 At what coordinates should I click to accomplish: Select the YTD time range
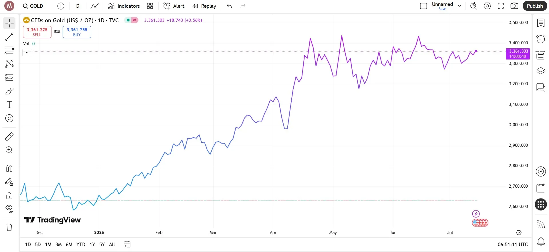[81, 245]
